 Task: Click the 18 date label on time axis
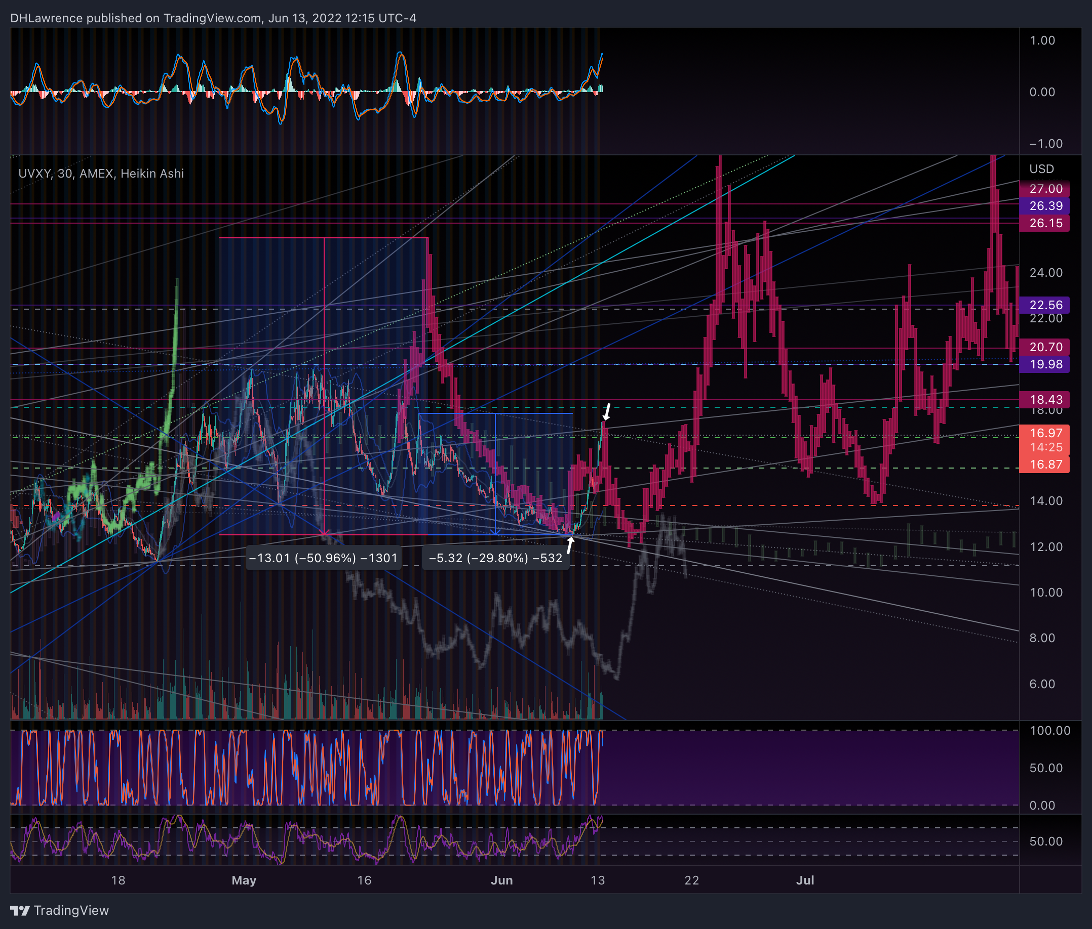click(x=118, y=880)
